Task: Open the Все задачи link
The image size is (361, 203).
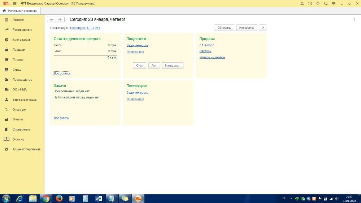Action: (61, 118)
